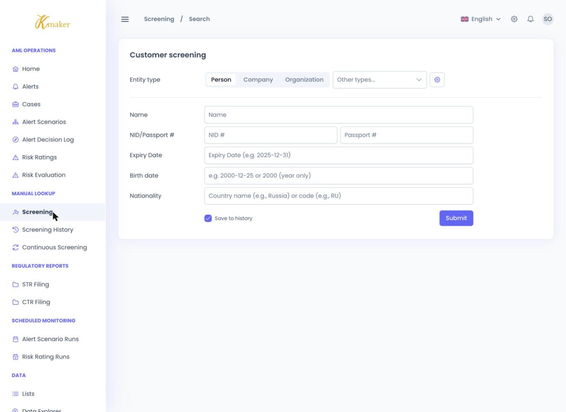Click the Risk Evaluation triangle icon

tap(16, 175)
